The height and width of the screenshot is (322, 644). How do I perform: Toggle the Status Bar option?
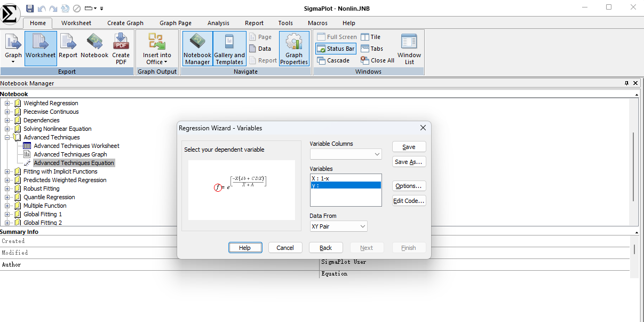(x=336, y=49)
